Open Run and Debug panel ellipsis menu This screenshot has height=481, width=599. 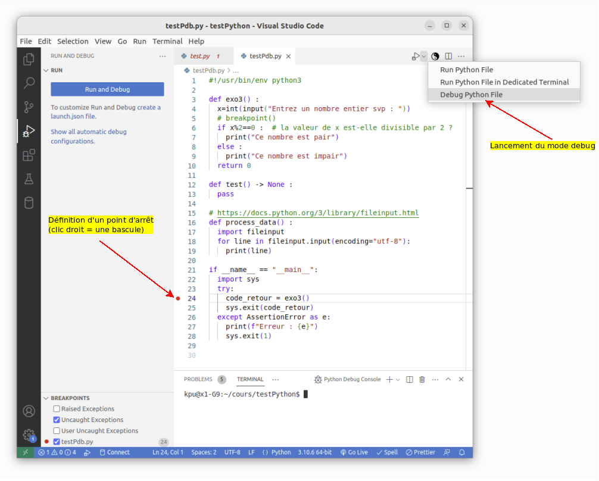163,56
